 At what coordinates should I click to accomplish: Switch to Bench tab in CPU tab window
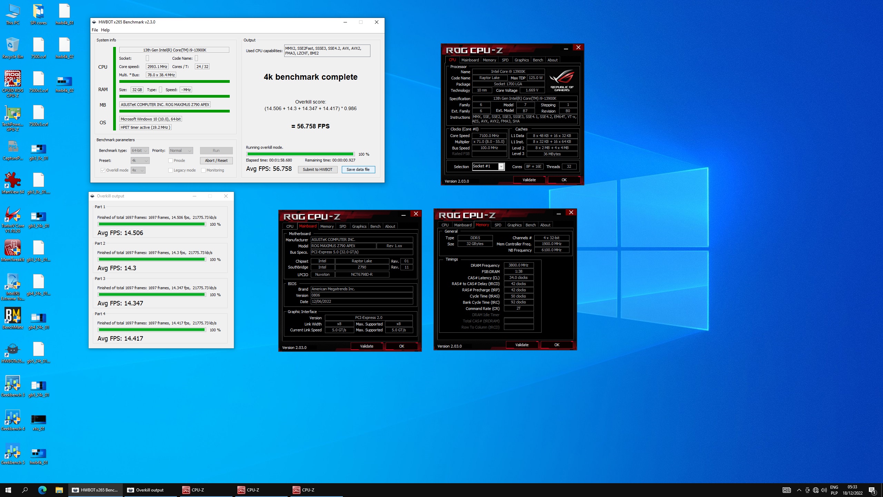[538, 60]
